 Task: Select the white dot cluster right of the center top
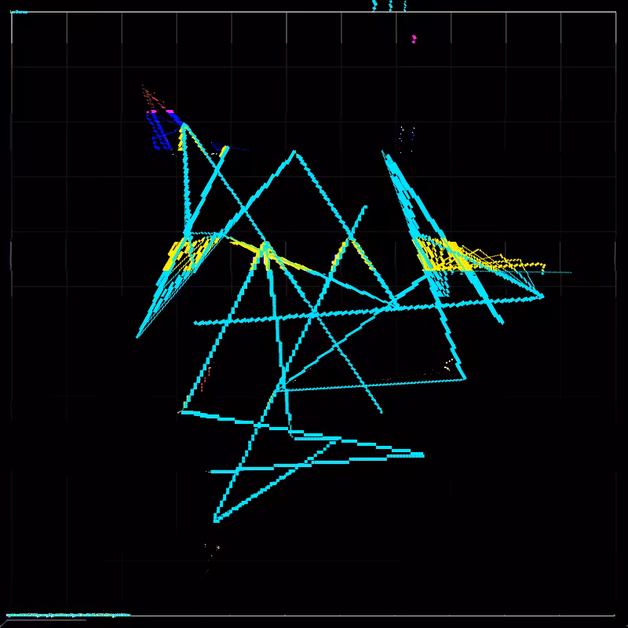pyautogui.click(x=407, y=139)
